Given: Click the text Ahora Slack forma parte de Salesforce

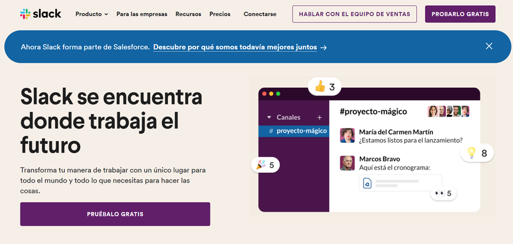Looking at the screenshot, I should [85, 47].
